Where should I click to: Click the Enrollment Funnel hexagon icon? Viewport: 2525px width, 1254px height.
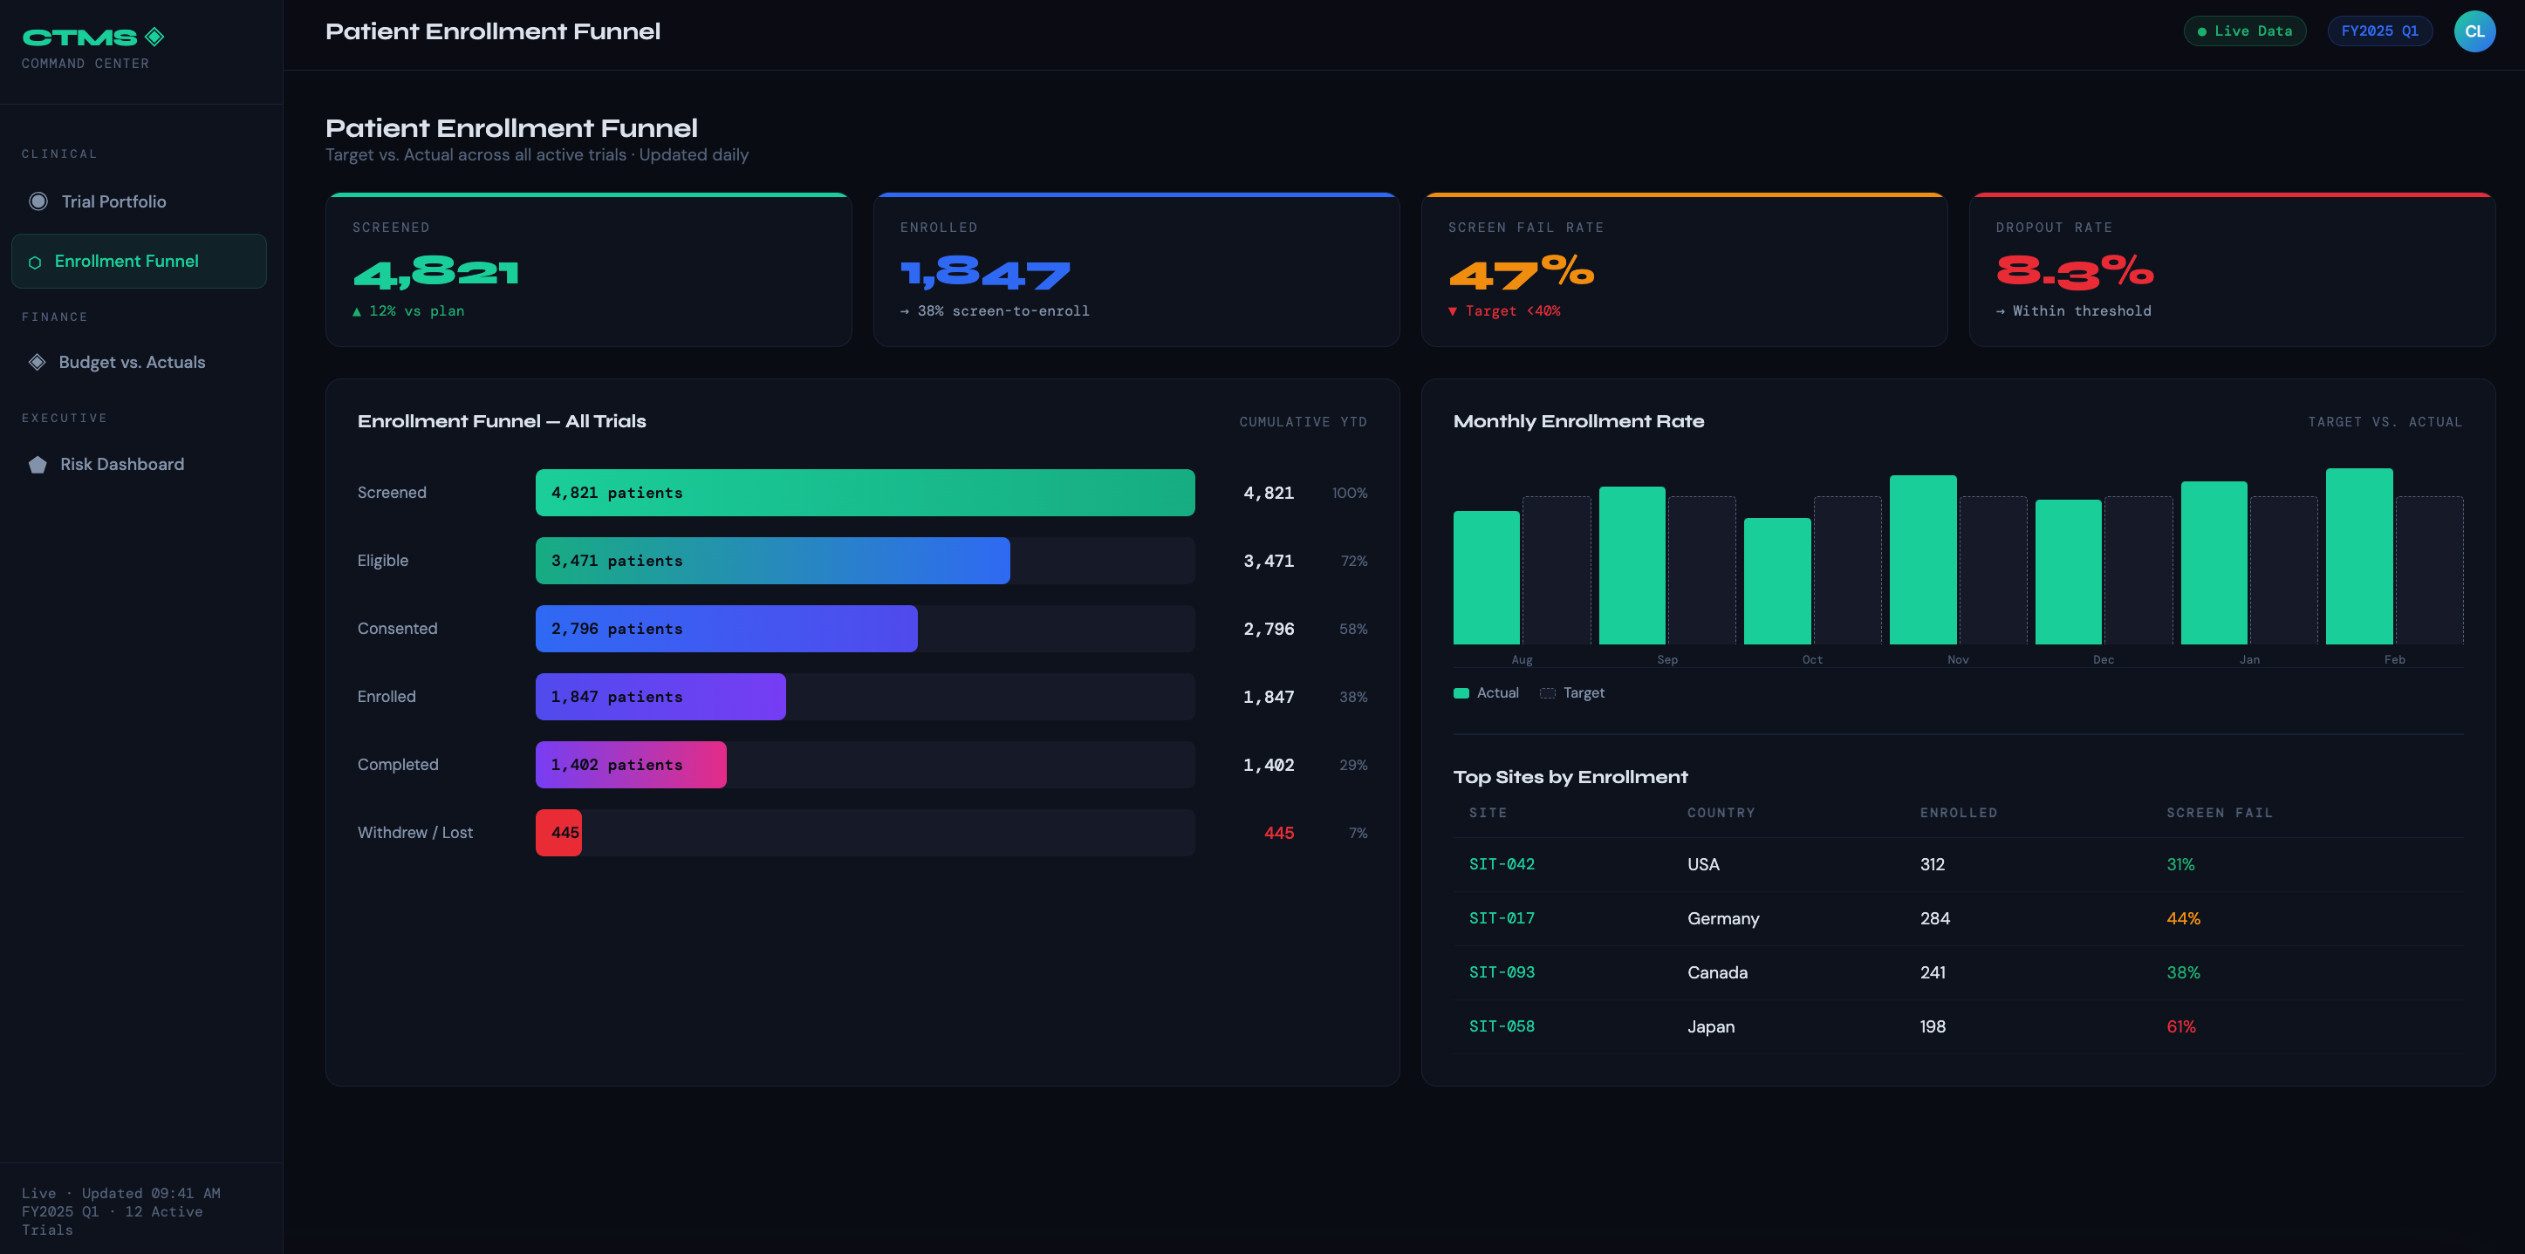(x=35, y=261)
